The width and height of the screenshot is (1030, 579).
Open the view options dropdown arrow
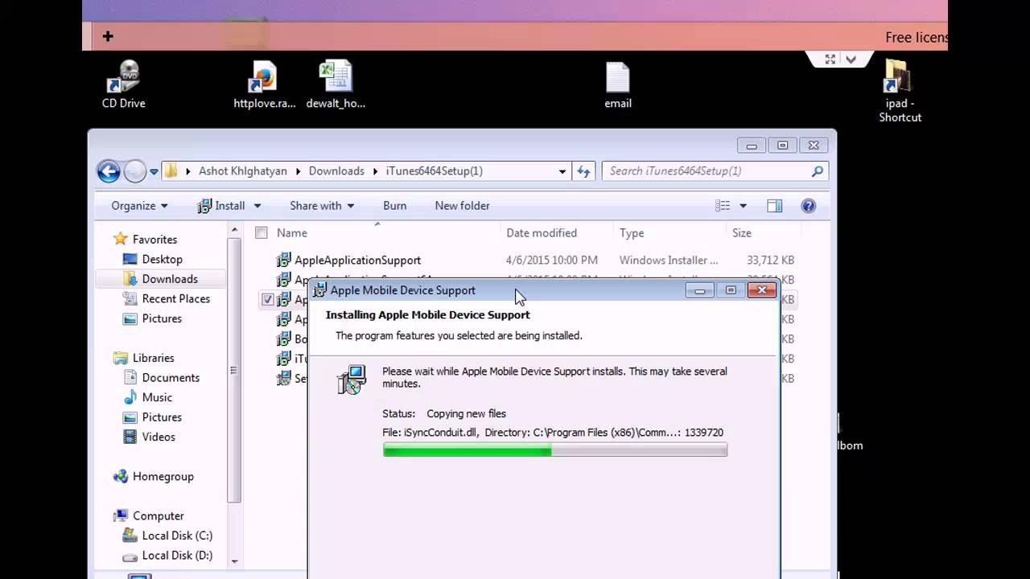pos(743,206)
